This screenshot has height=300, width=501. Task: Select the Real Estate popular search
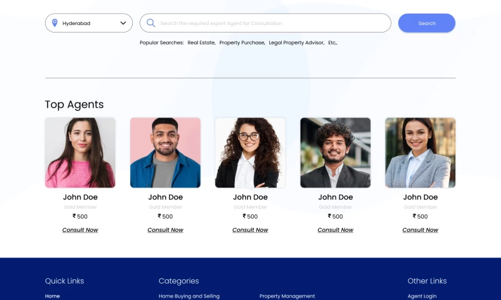coord(201,42)
